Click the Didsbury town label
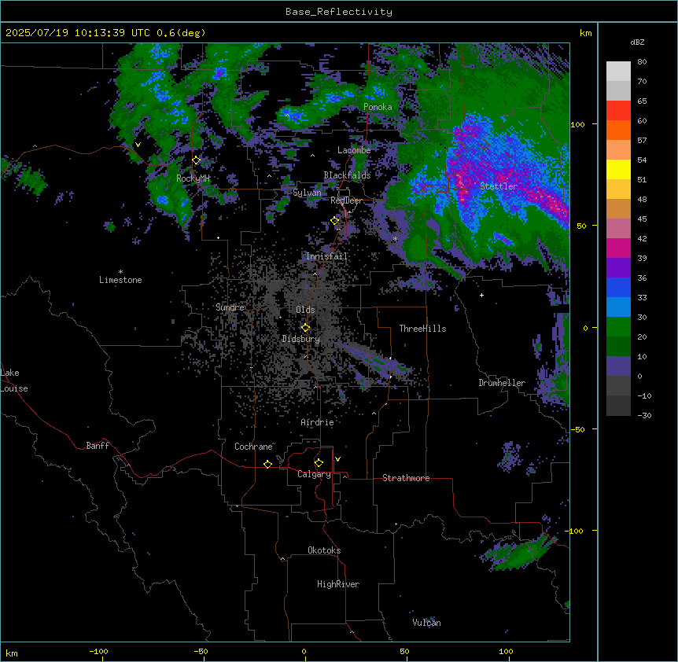 coord(301,339)
